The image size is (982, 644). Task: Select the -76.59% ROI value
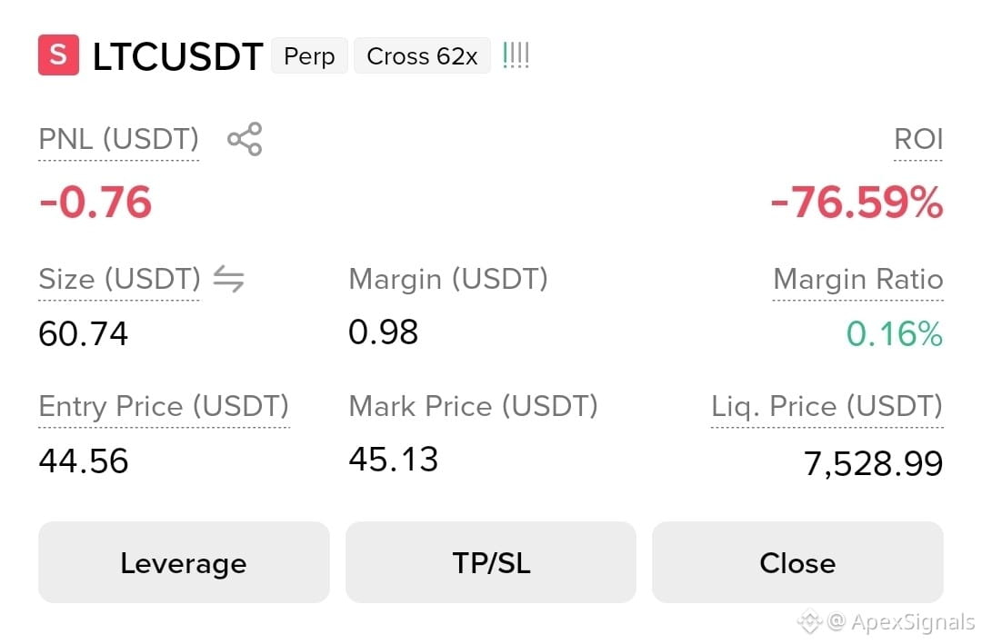coord(857,203)
